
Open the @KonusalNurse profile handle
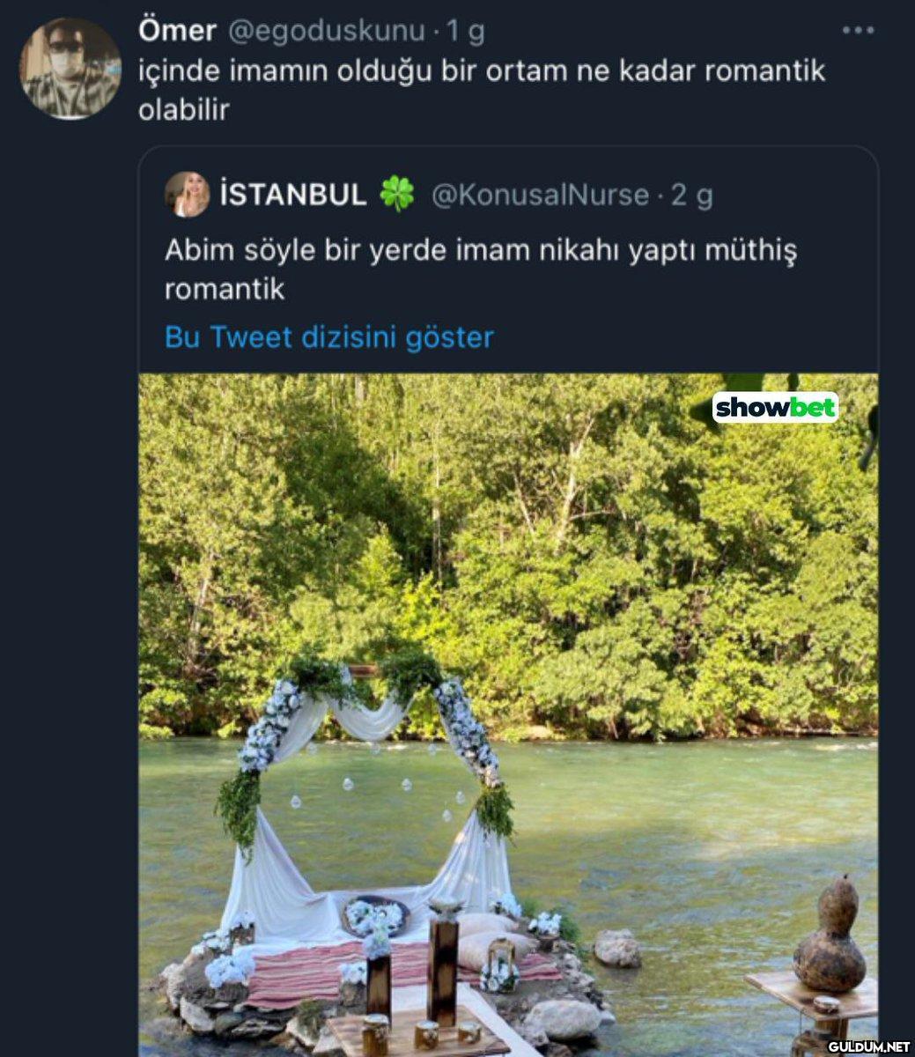pos(540,195)
